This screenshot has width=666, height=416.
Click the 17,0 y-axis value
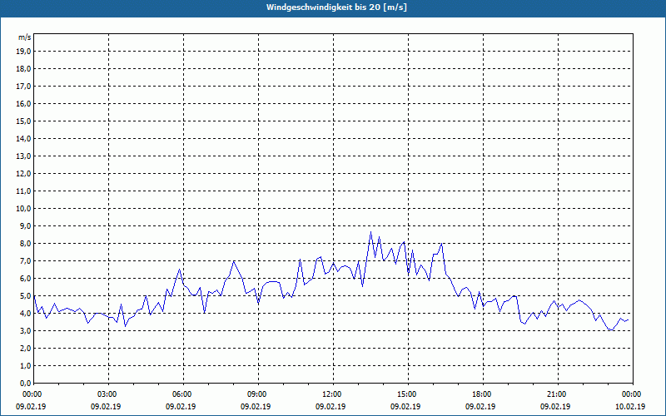click(23, 87)
